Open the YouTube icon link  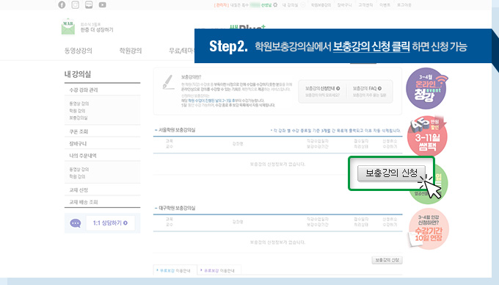click(x=103, y=5)
